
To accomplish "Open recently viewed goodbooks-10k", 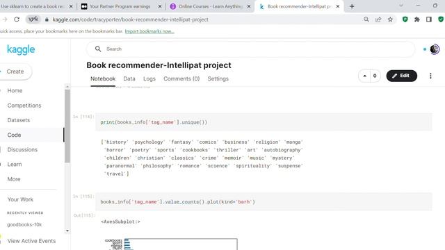I will (24, 224).
